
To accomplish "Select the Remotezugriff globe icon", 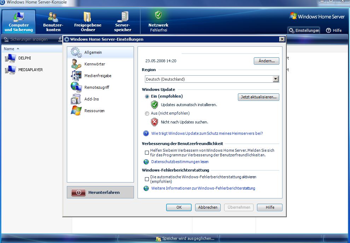I will [76, 87].
